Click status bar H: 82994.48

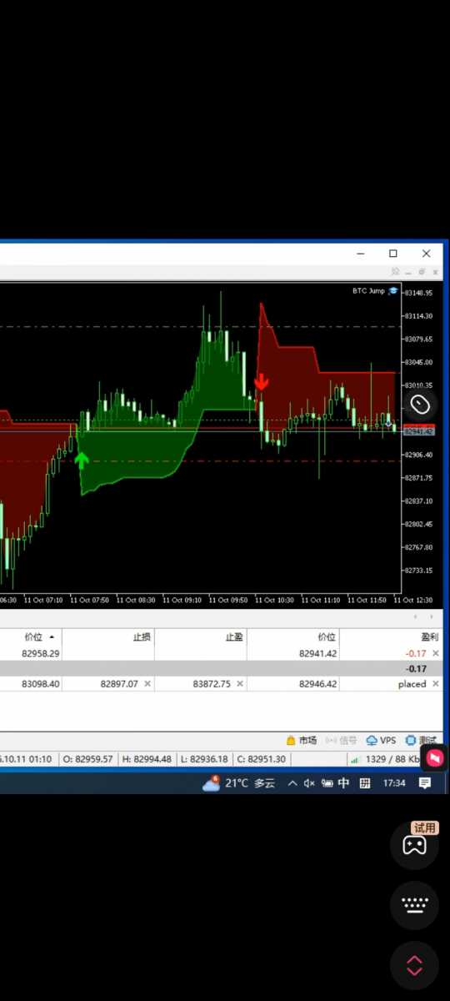(x=147, y=759)
